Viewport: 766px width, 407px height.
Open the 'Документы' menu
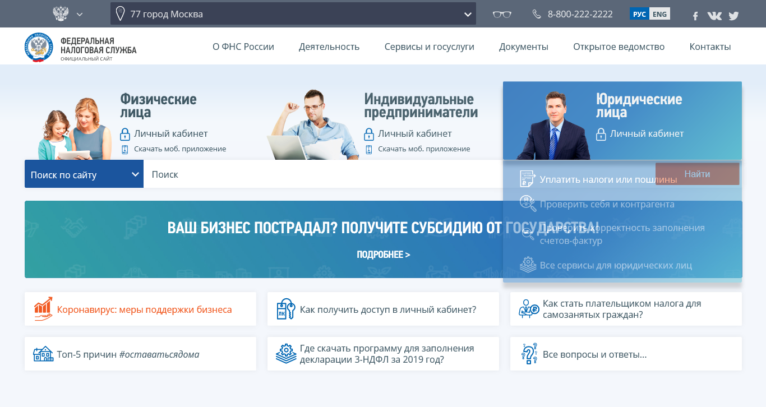tap(524, 47)
